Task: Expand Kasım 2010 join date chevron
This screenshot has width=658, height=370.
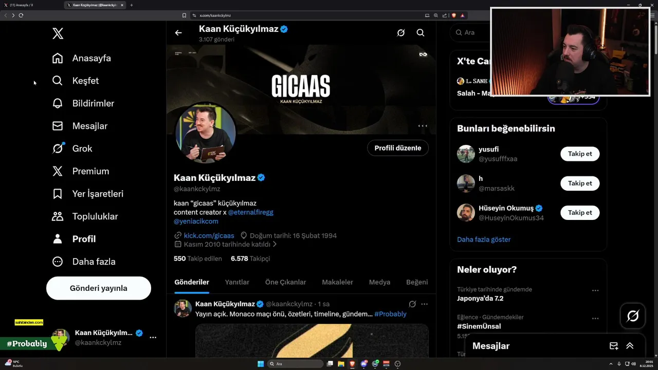Action: [x=275, y=245]
